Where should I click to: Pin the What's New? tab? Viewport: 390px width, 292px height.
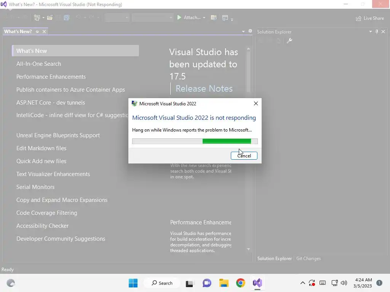37,32
